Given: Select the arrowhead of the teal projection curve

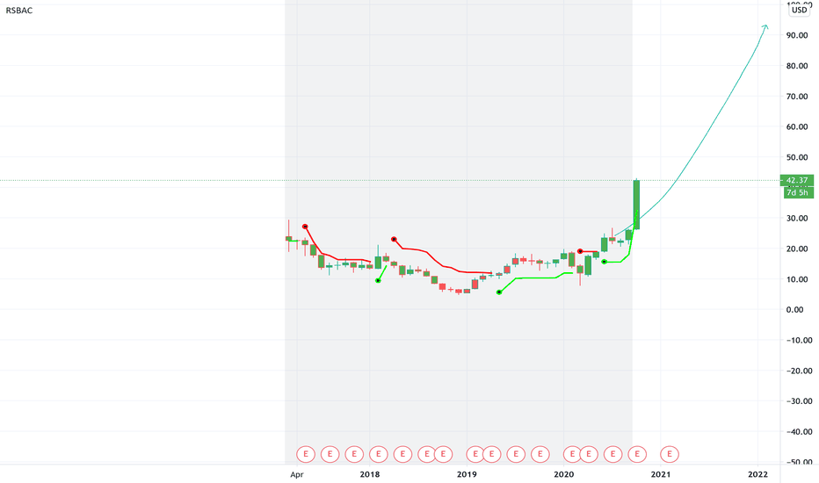Looking at the screenshot, I should click(x=765, y=26).
